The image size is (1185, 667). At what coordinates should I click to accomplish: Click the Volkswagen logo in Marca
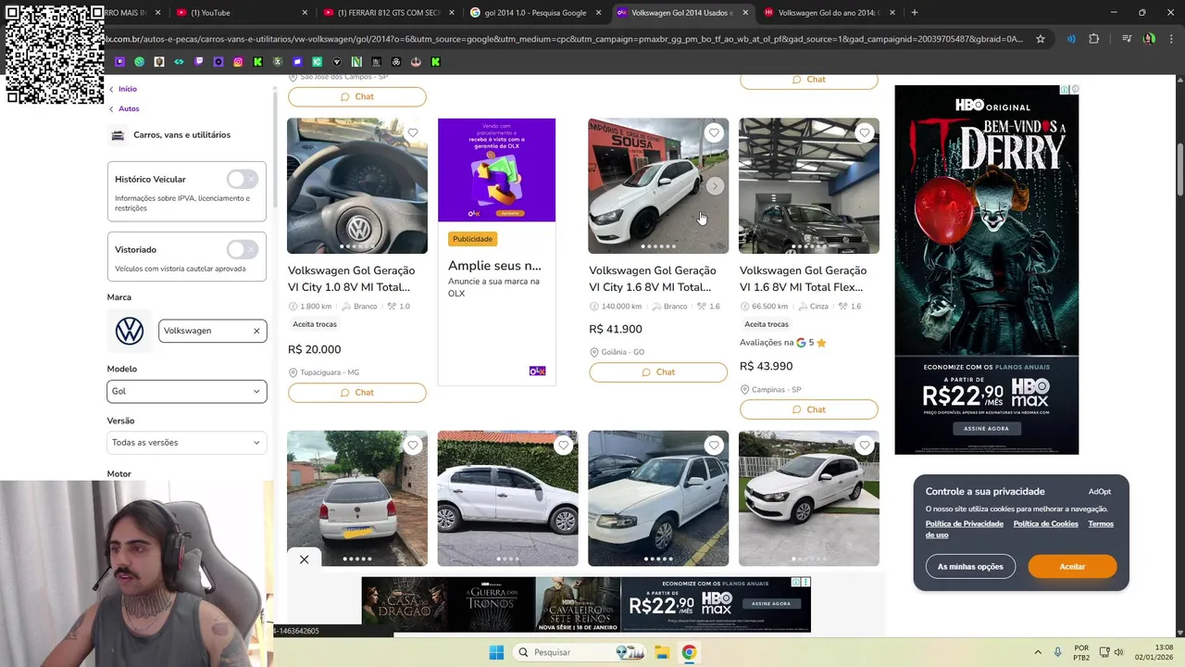(x=130, y=331)
